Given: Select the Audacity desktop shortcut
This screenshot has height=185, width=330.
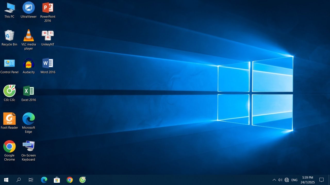Looking at the screenshot, I should [29, 66].
